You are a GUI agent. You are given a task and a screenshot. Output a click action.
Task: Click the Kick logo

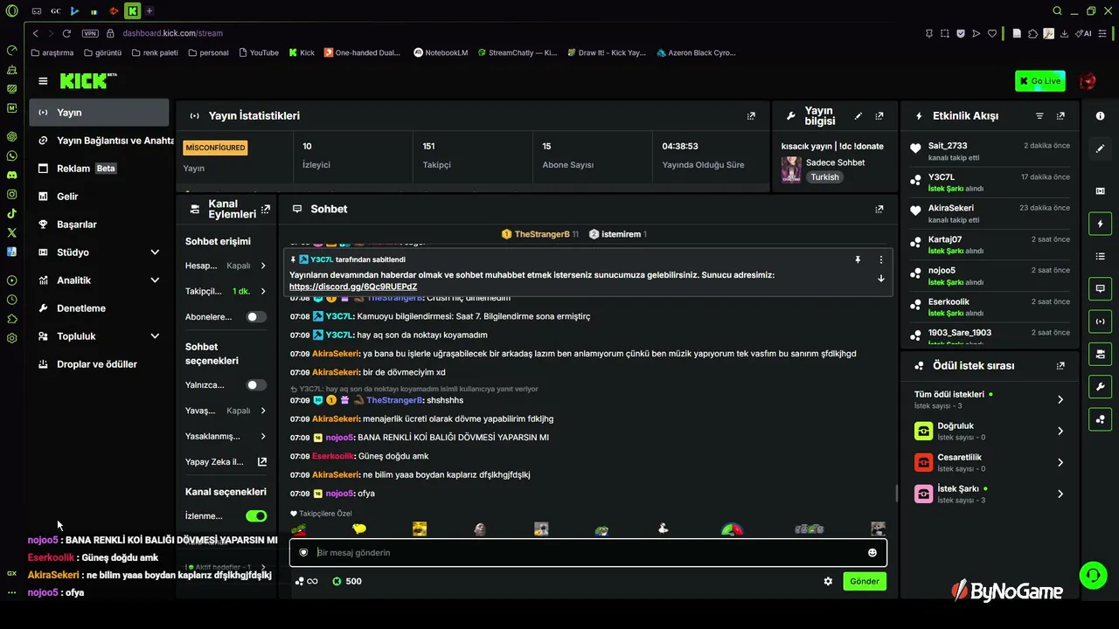87,81
